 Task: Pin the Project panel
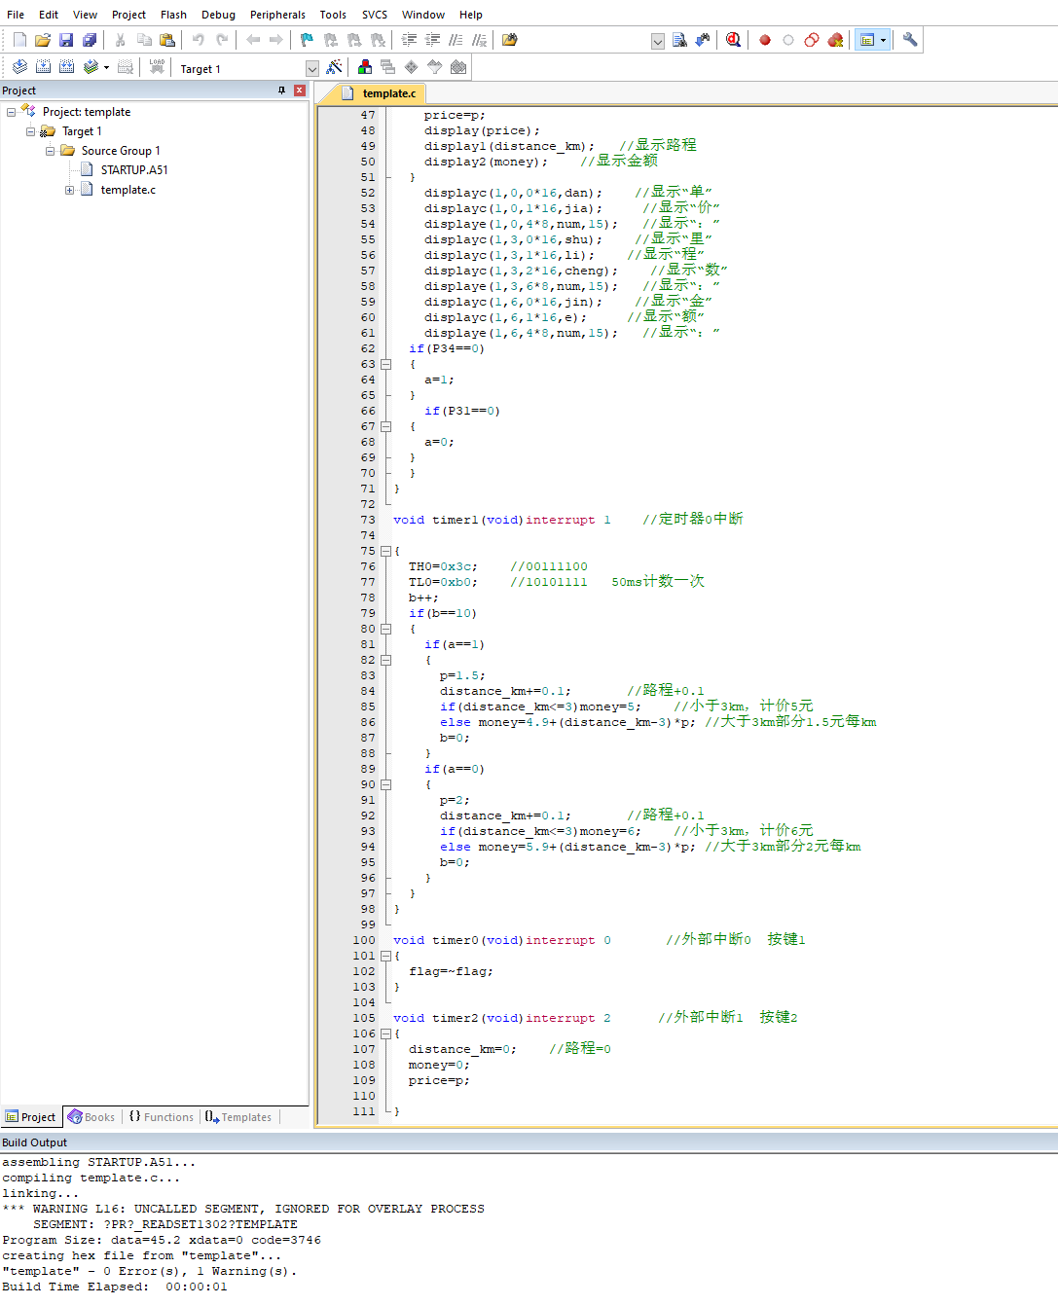point(282,91)
